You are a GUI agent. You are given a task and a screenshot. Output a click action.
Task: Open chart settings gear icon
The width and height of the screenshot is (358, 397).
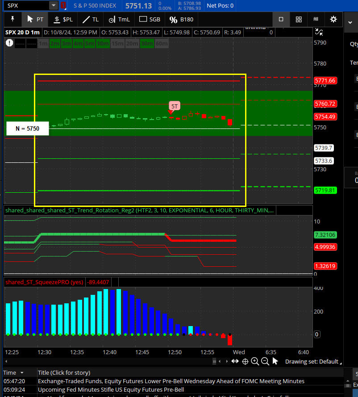(x=333, y=19)
